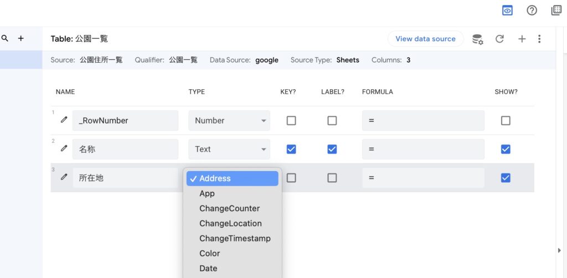Choose Color option in type dropdown list
This screenshot has width=567, height=278.
tap(210, 253)
